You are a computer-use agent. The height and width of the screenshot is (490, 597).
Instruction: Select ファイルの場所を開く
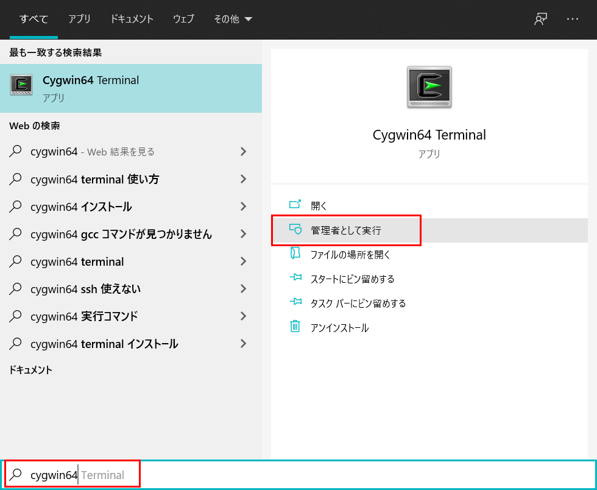[x=429, y=255]
